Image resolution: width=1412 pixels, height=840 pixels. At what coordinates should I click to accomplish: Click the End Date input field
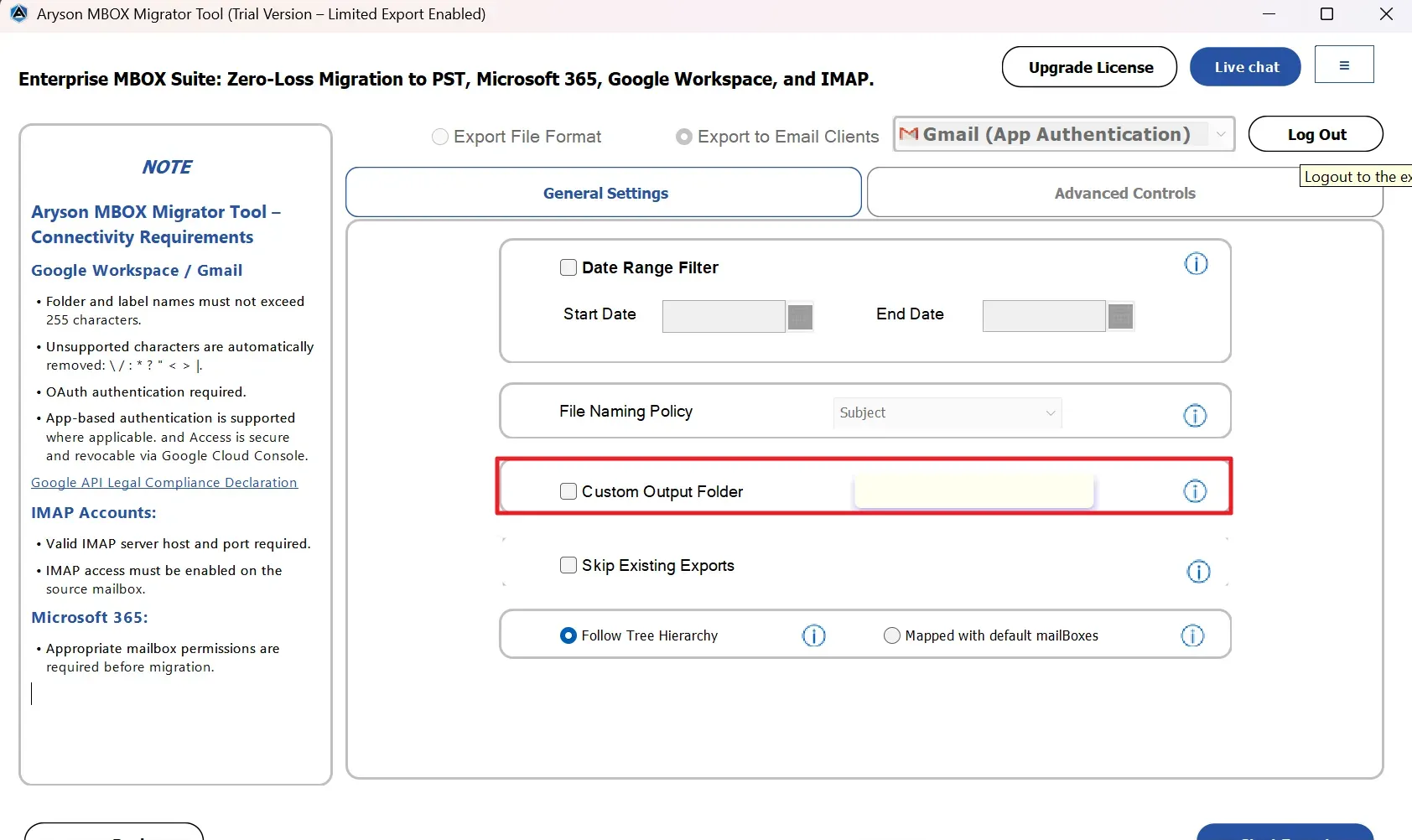[x=1044, y=316]
